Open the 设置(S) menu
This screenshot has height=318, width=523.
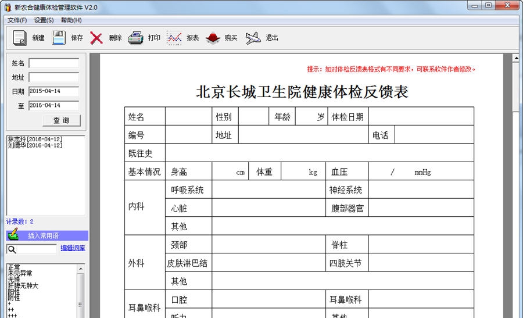(x=44, y=20)
